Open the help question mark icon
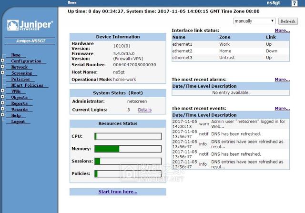Screen dimensions: 305x213 [295, 3]
